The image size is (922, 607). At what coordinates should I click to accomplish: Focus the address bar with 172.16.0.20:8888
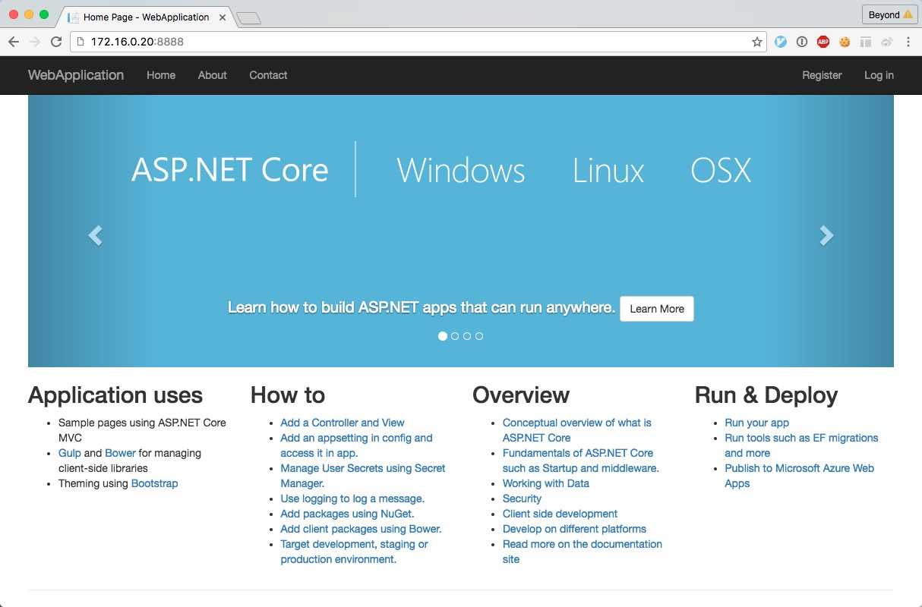click(418, 42)
